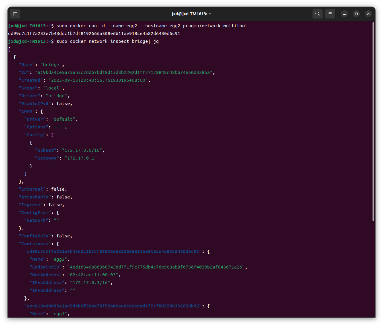Click the "Attachable": false line
Viewport: 383px width, 326px height.
45,197
